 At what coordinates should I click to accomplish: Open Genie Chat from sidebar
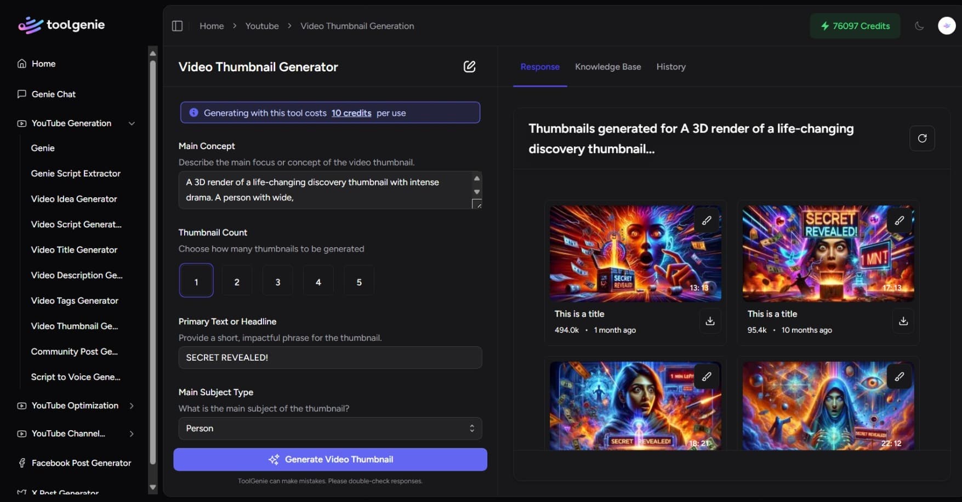(x=54, y=94)
